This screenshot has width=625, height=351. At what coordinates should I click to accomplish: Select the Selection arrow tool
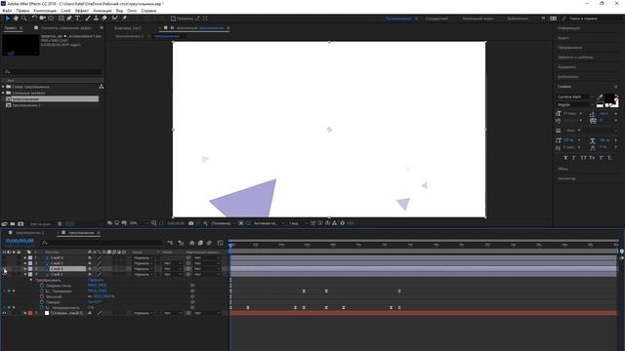(7, 19)
